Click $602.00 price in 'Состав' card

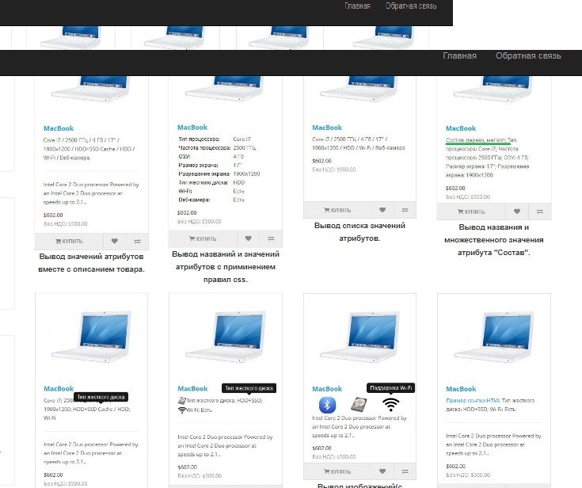455,189
